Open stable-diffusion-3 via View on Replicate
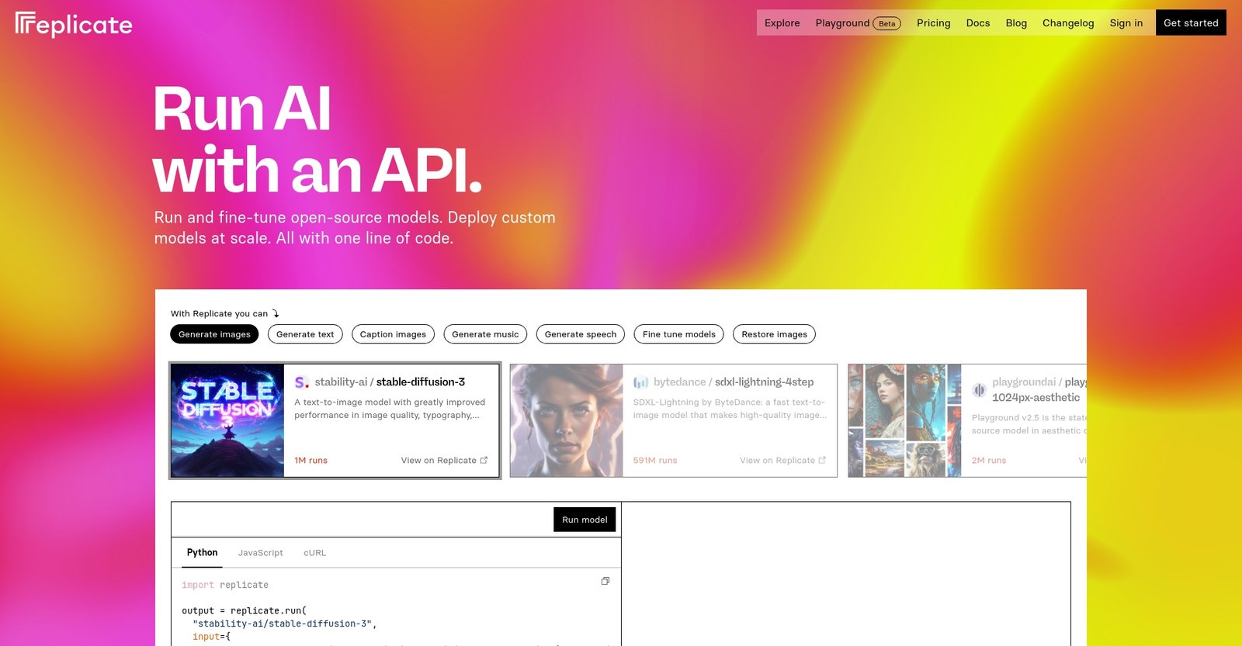Screen dimensions: 1242x646 point(444,461)
